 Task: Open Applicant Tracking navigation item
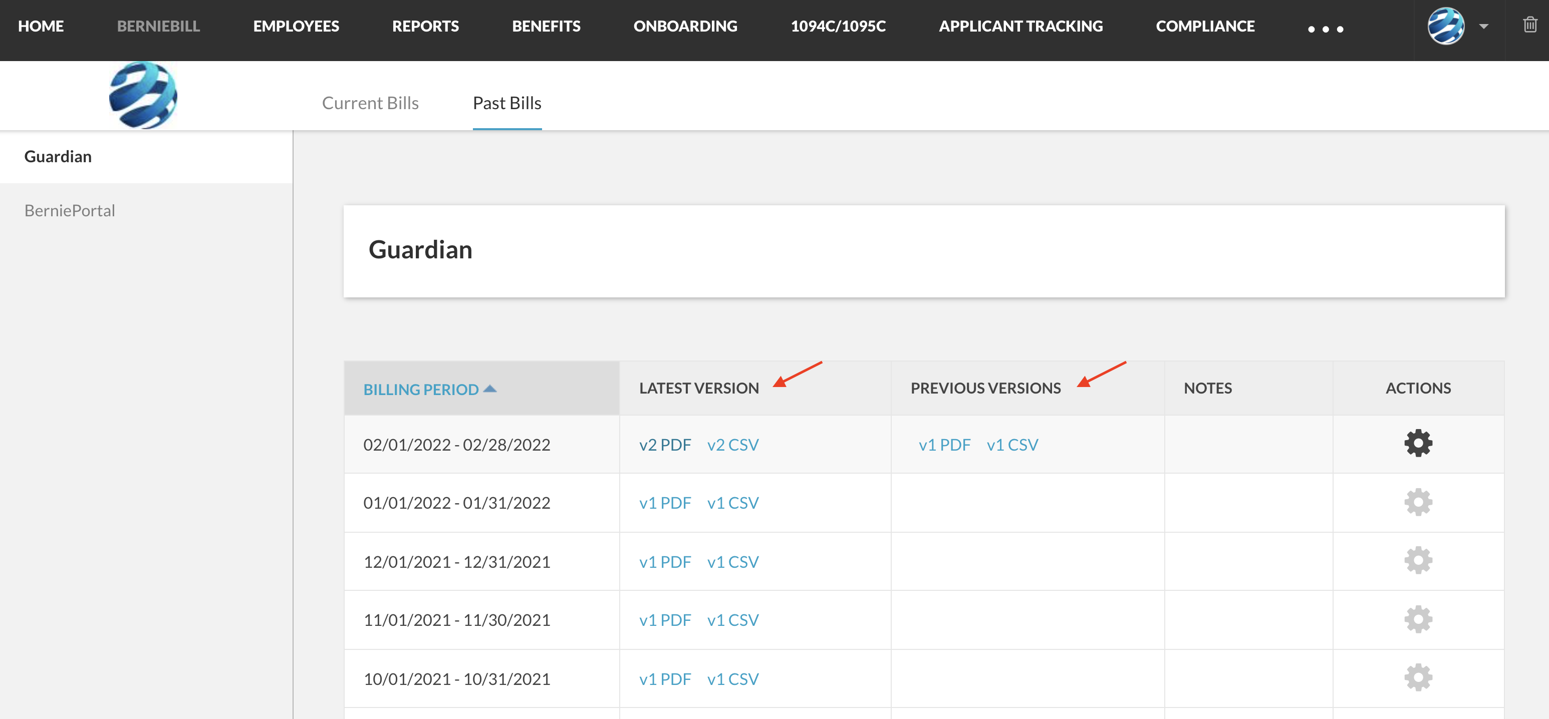click(1020, 26)
